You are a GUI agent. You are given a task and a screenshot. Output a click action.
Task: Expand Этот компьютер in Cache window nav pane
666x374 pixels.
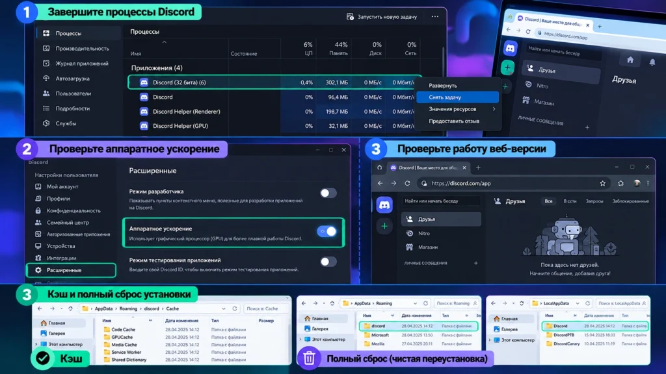coord(36,345)
